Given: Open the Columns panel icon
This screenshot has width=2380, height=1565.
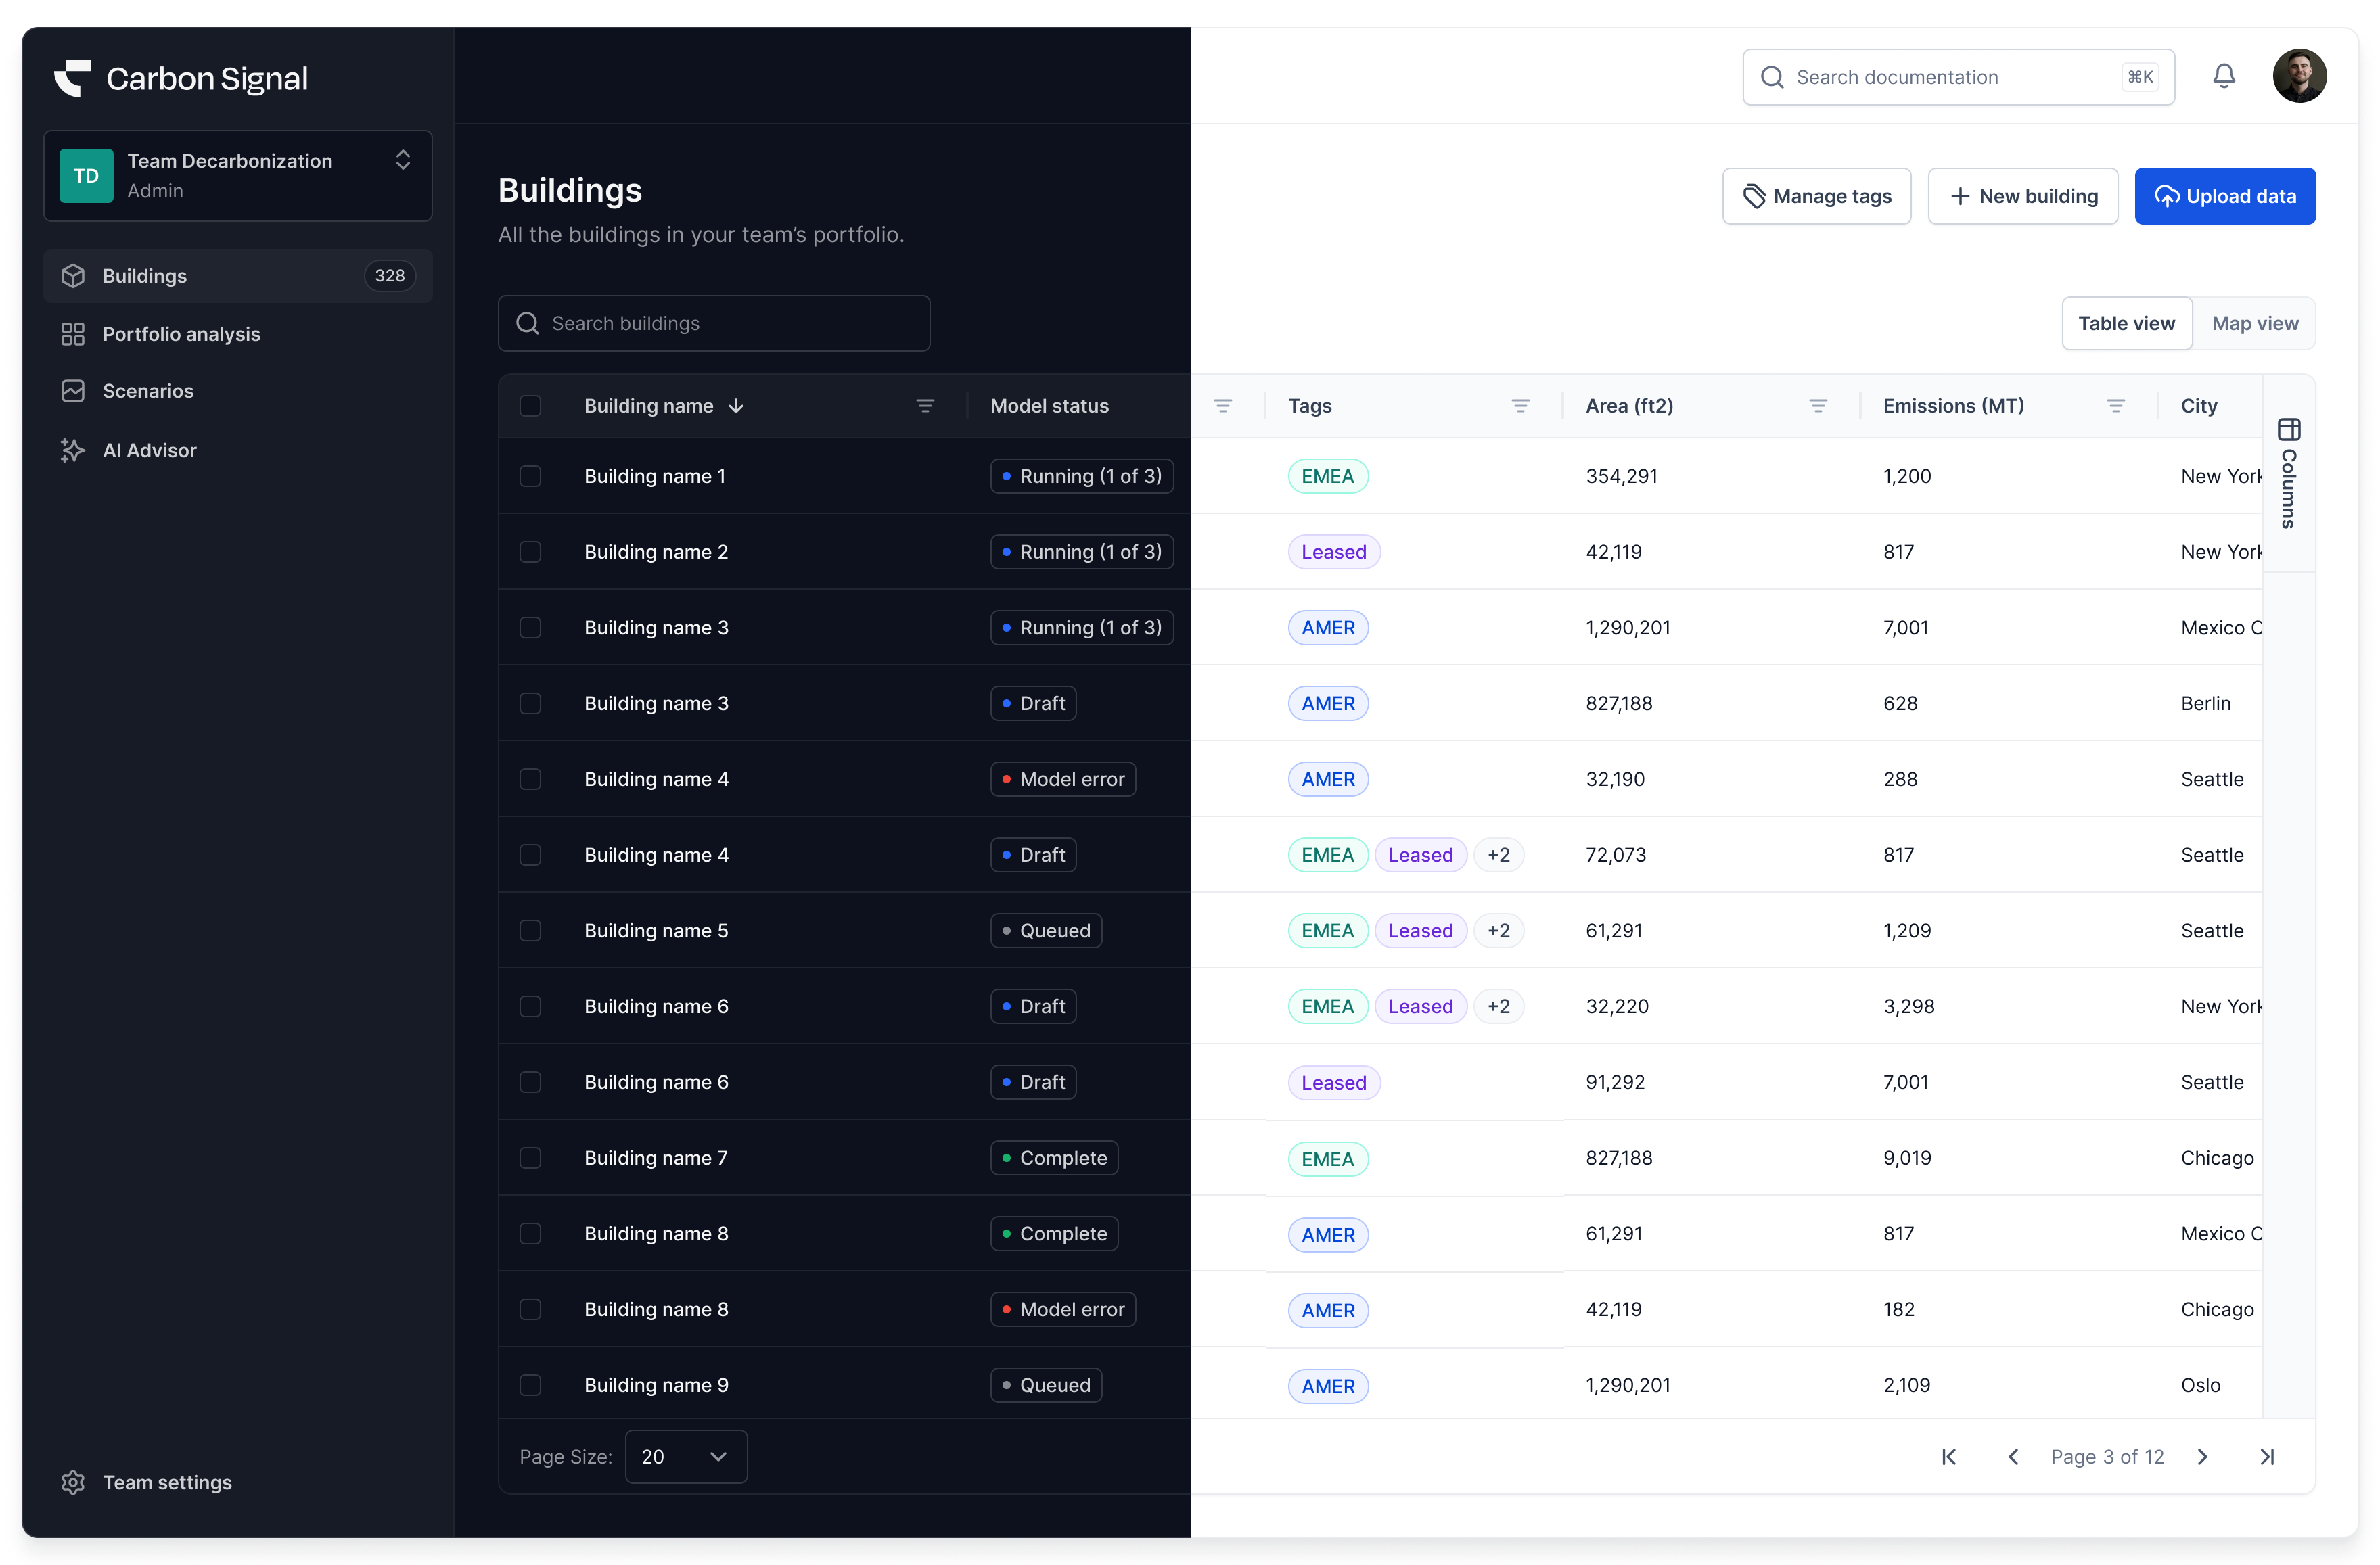Looking at the screenshot, I should (2288, 430).
